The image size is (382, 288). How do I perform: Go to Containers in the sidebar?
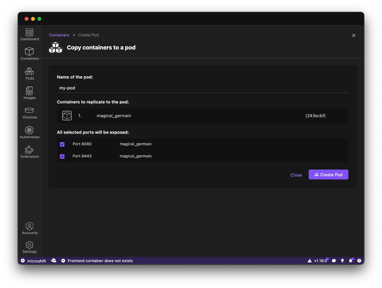[29, 54]
